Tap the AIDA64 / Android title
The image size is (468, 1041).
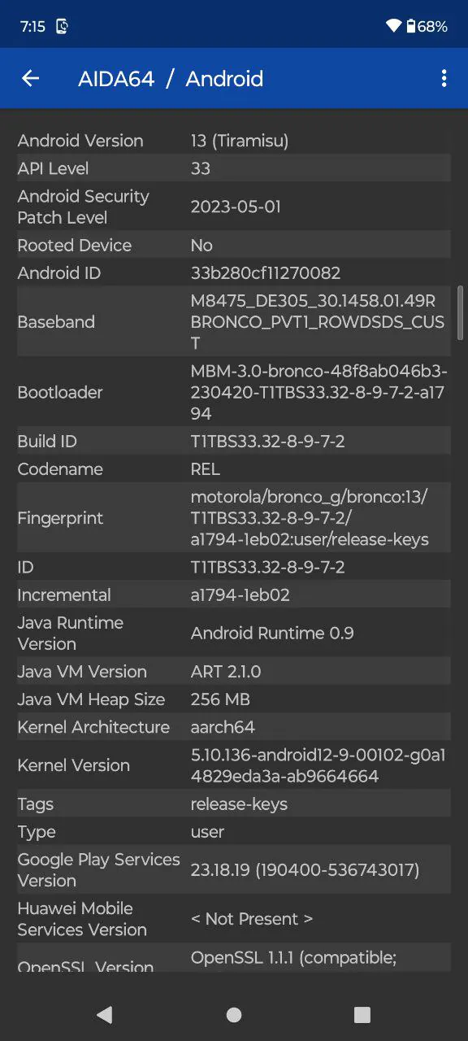[x=171, y=78]
